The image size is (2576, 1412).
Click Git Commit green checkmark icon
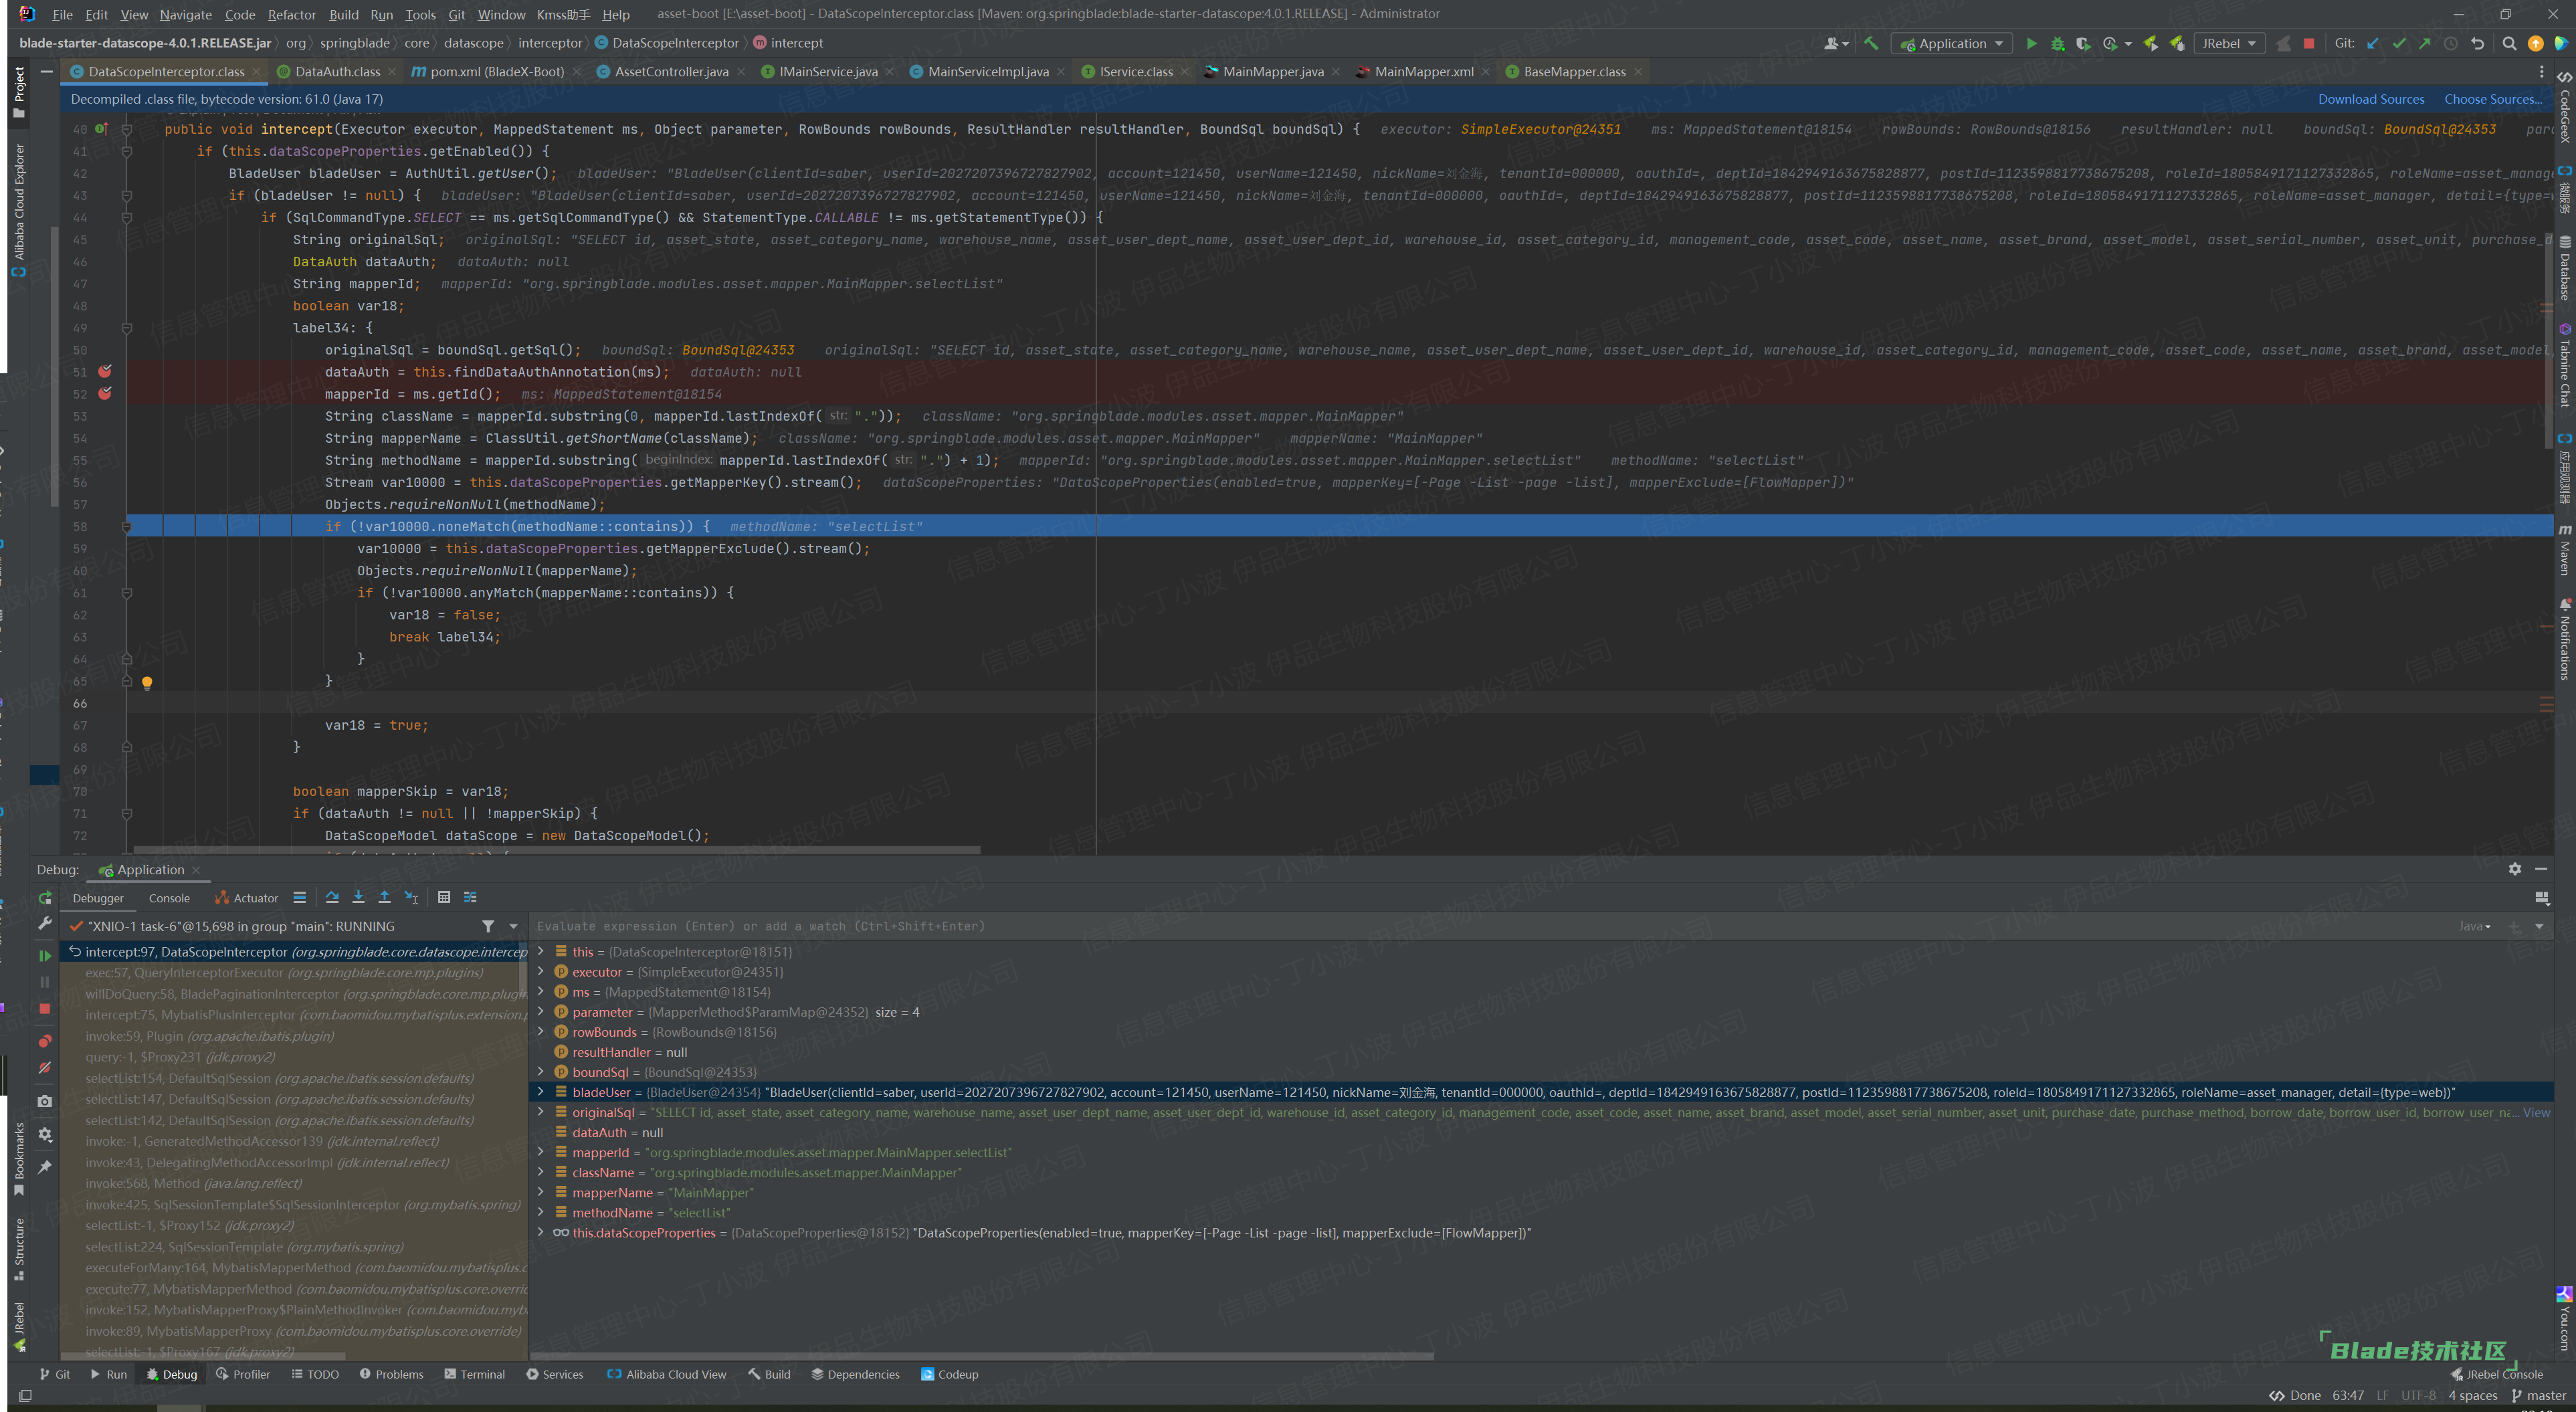(2398, 43)
